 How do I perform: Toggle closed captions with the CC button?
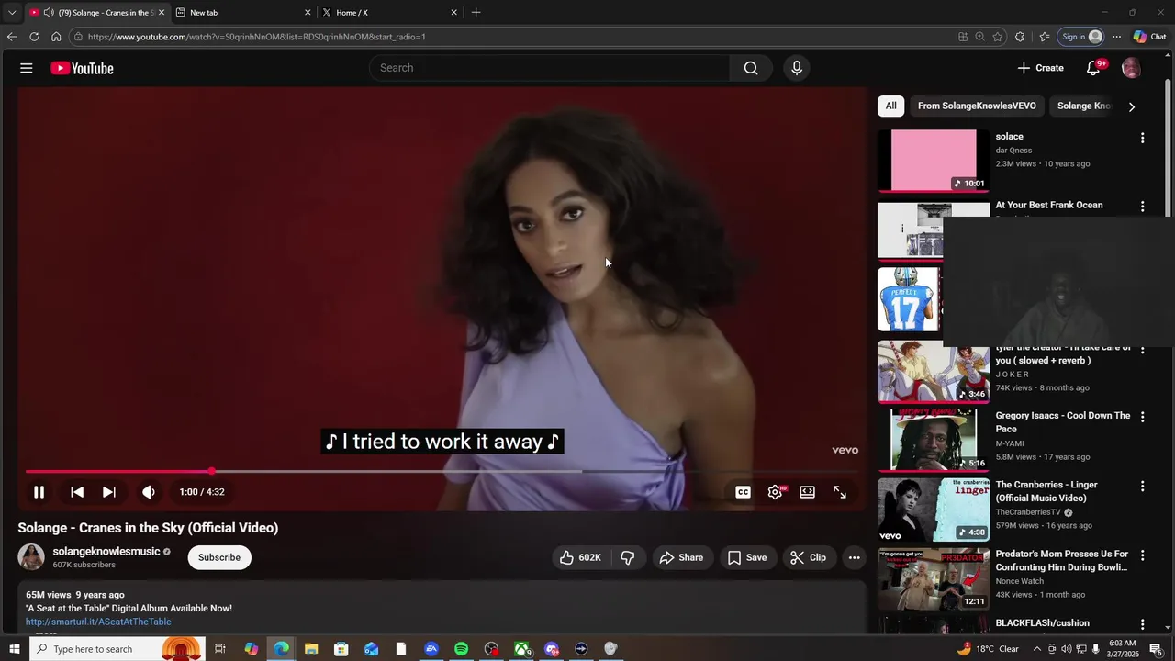point(744,492)
